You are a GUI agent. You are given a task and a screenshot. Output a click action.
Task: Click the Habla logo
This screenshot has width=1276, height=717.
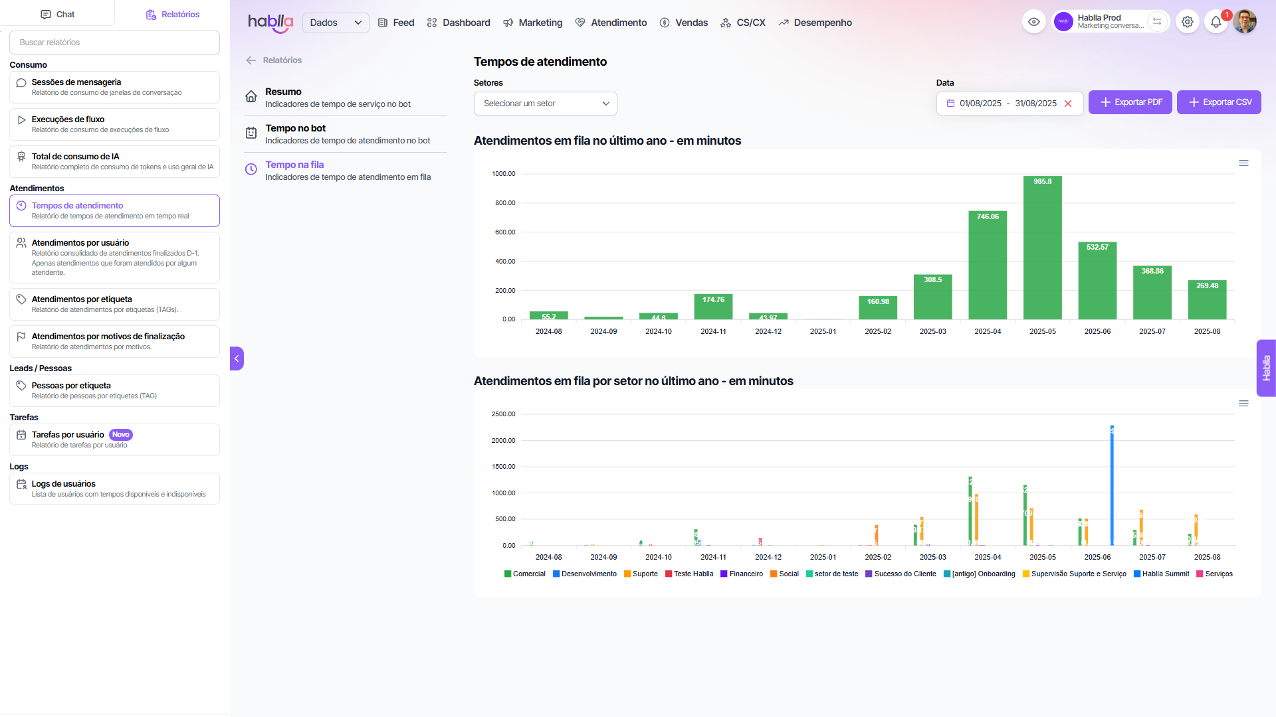pyautogui.click(x=270, y=23)
